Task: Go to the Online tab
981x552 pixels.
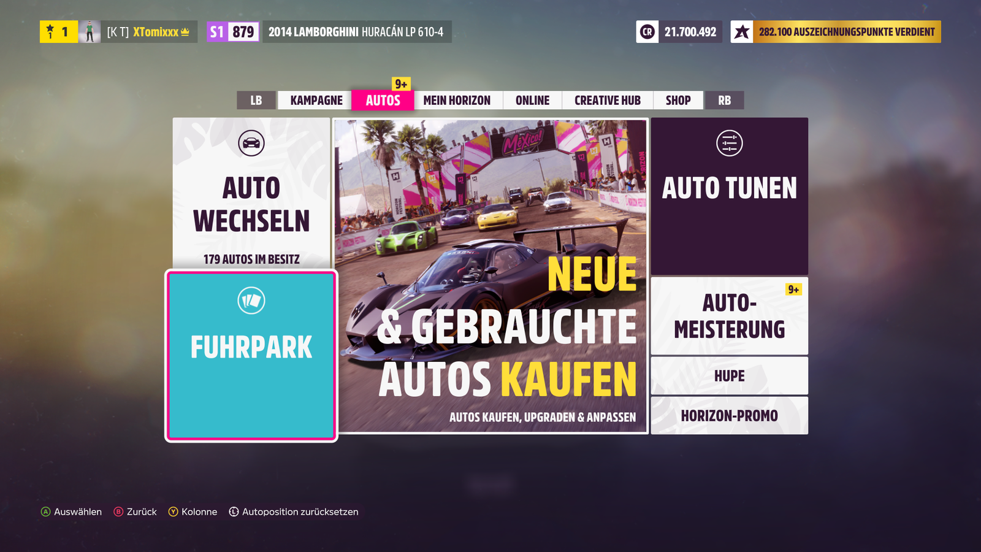Action: click(x=532, y=100)
